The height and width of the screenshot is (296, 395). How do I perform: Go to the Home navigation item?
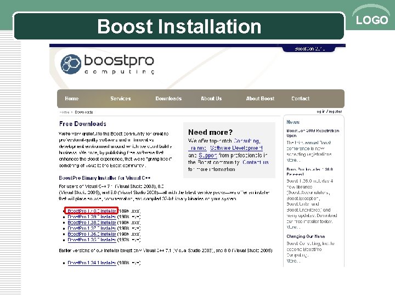coord(72,99)
